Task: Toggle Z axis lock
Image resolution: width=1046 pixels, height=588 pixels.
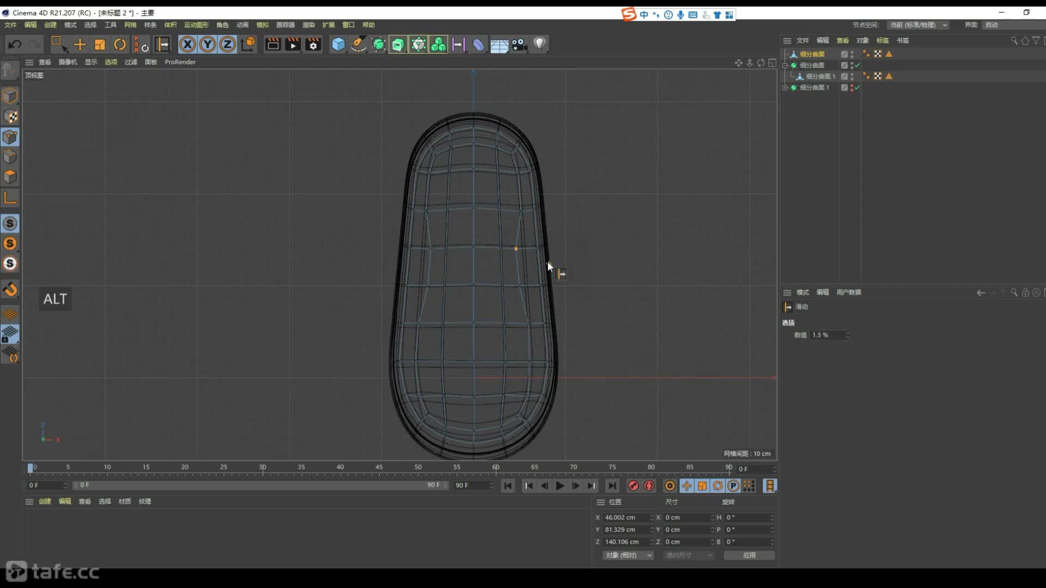Action: tap(228, 44)
